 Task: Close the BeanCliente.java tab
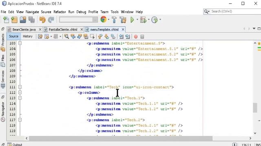40,30
